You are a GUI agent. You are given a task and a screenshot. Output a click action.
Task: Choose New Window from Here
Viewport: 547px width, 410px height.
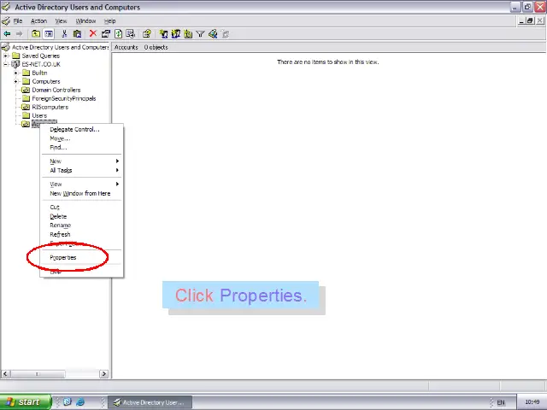[x=82, y=193]
